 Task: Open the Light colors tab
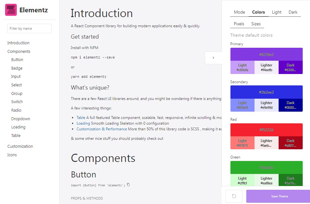coord(276,12)
